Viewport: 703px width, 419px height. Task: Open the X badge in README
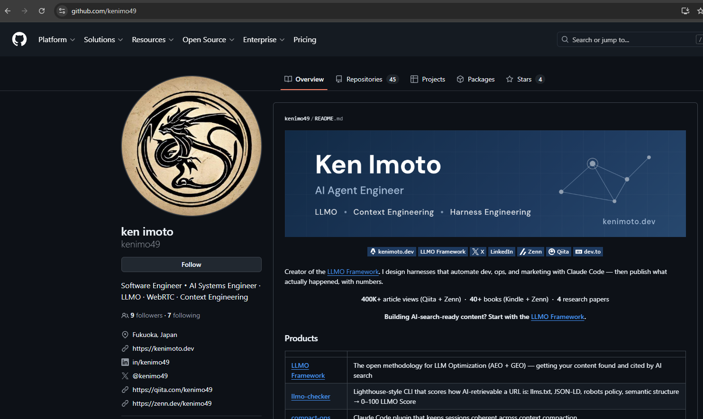point(478,252)
